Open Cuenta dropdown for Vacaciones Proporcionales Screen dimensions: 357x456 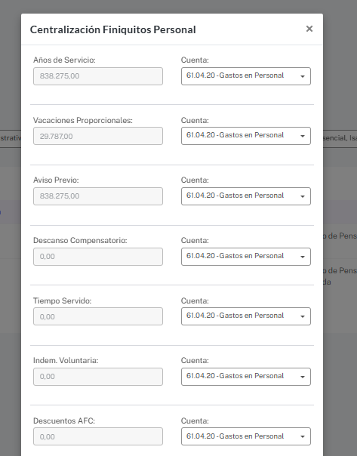click(x=246, y=136)
